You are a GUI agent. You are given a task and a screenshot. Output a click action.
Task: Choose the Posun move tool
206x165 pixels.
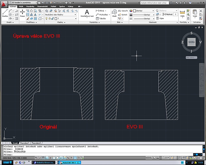click(23, 13)
